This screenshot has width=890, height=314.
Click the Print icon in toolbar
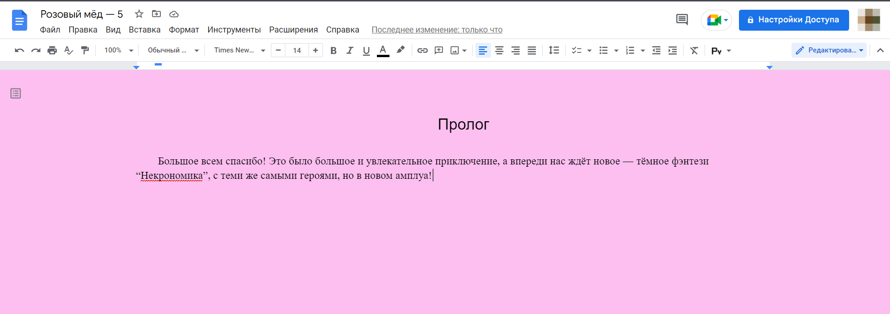point(52,50)
